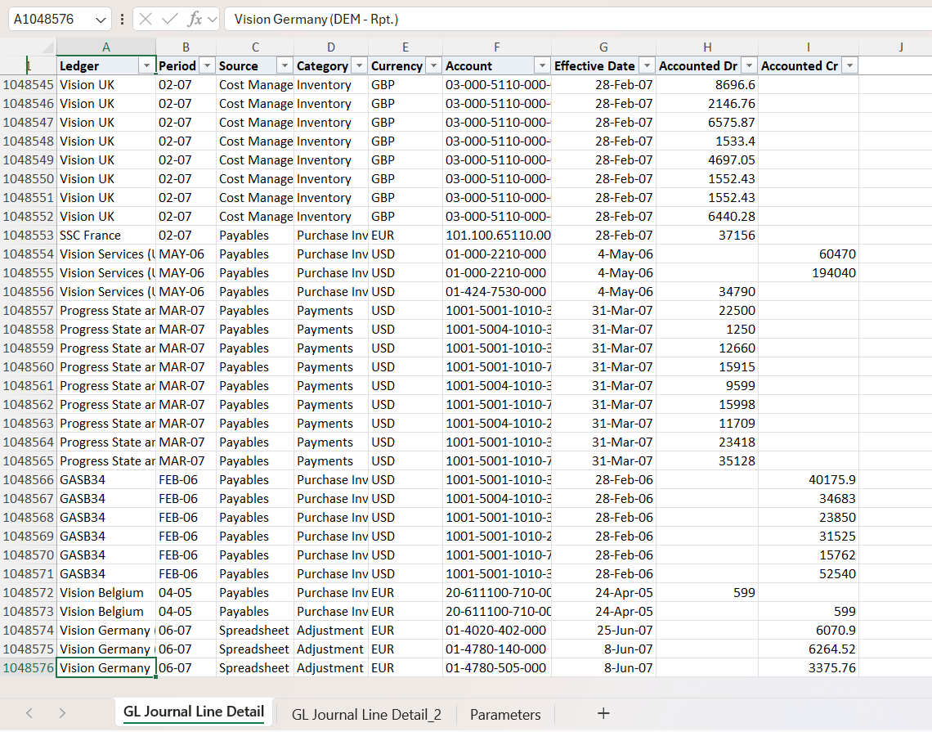Open the Source column filter dropdown
Image resolution: width=932 pixels, height=732 pixels.
(285, 65)
